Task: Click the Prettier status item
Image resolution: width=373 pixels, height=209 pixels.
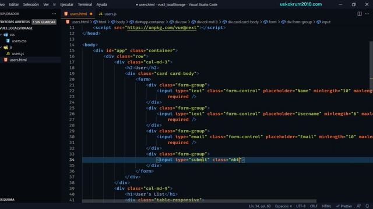Action: pos(344,206)
